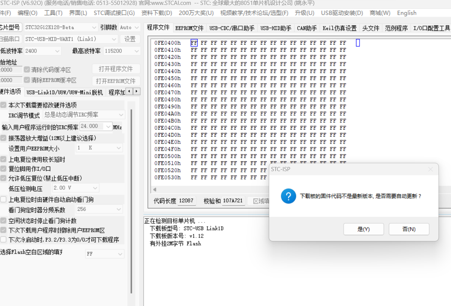The width and height of the screenshot is (451, 306).
Task: Expand the 引脚数 Auto dropdown
Action: 136,27
